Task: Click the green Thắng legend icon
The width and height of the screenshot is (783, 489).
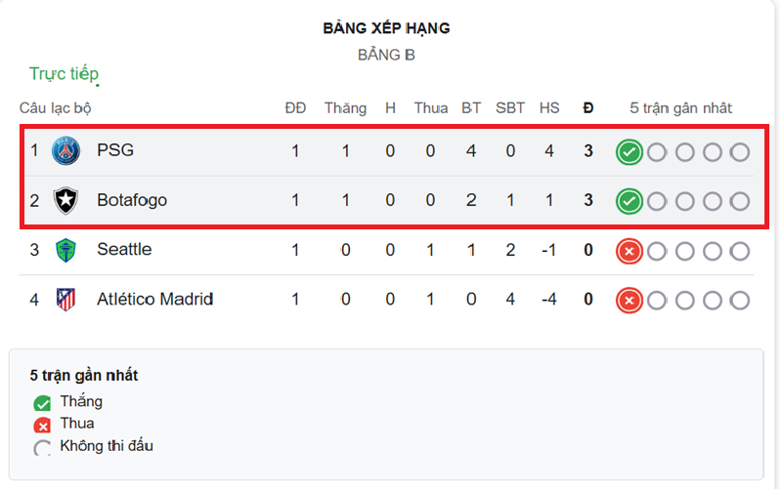Action: 42,403
